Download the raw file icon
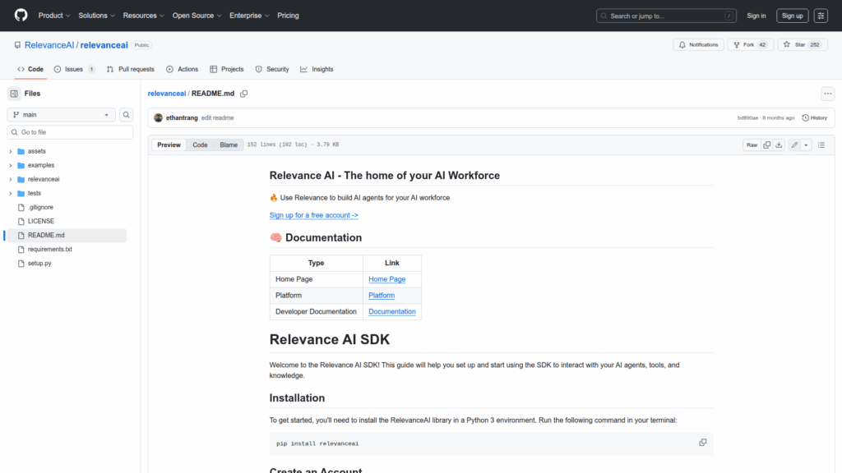This screenshot has height=473, width=842. click(779, 145)
